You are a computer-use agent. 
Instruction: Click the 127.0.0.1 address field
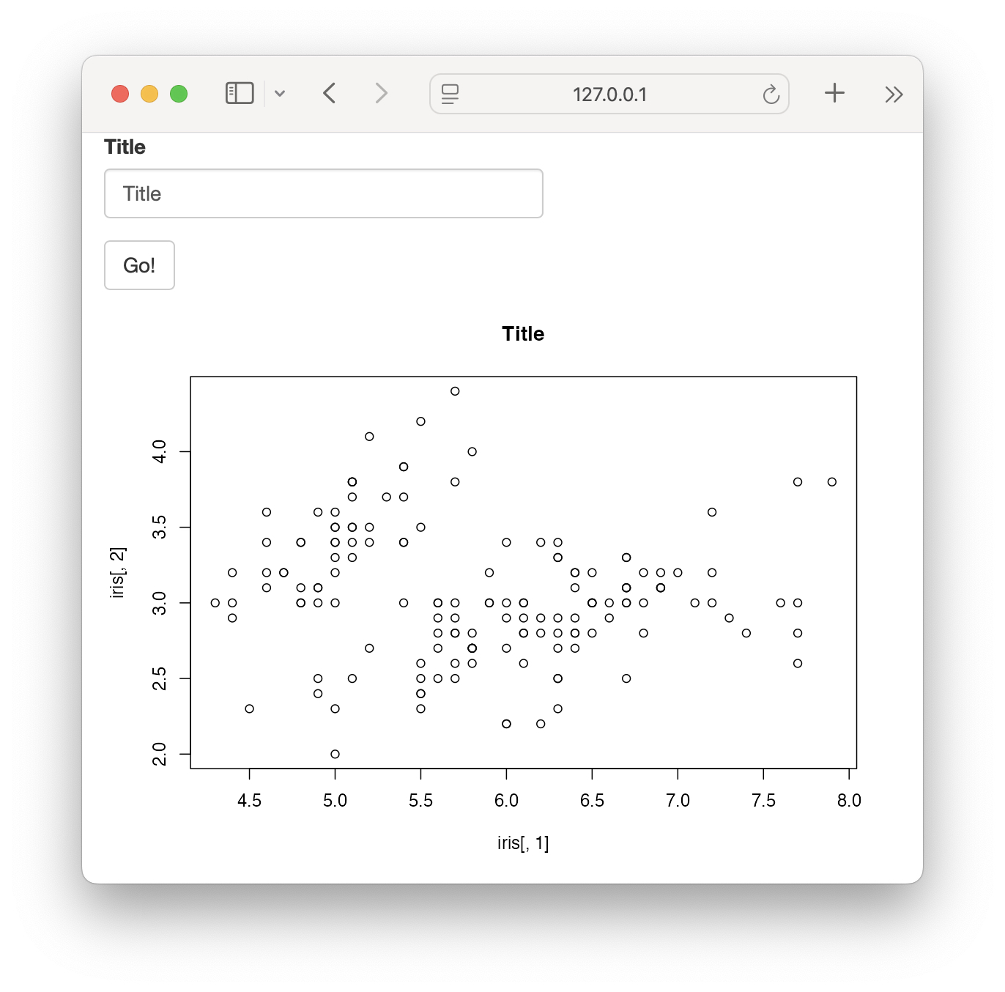click(609, 94)
